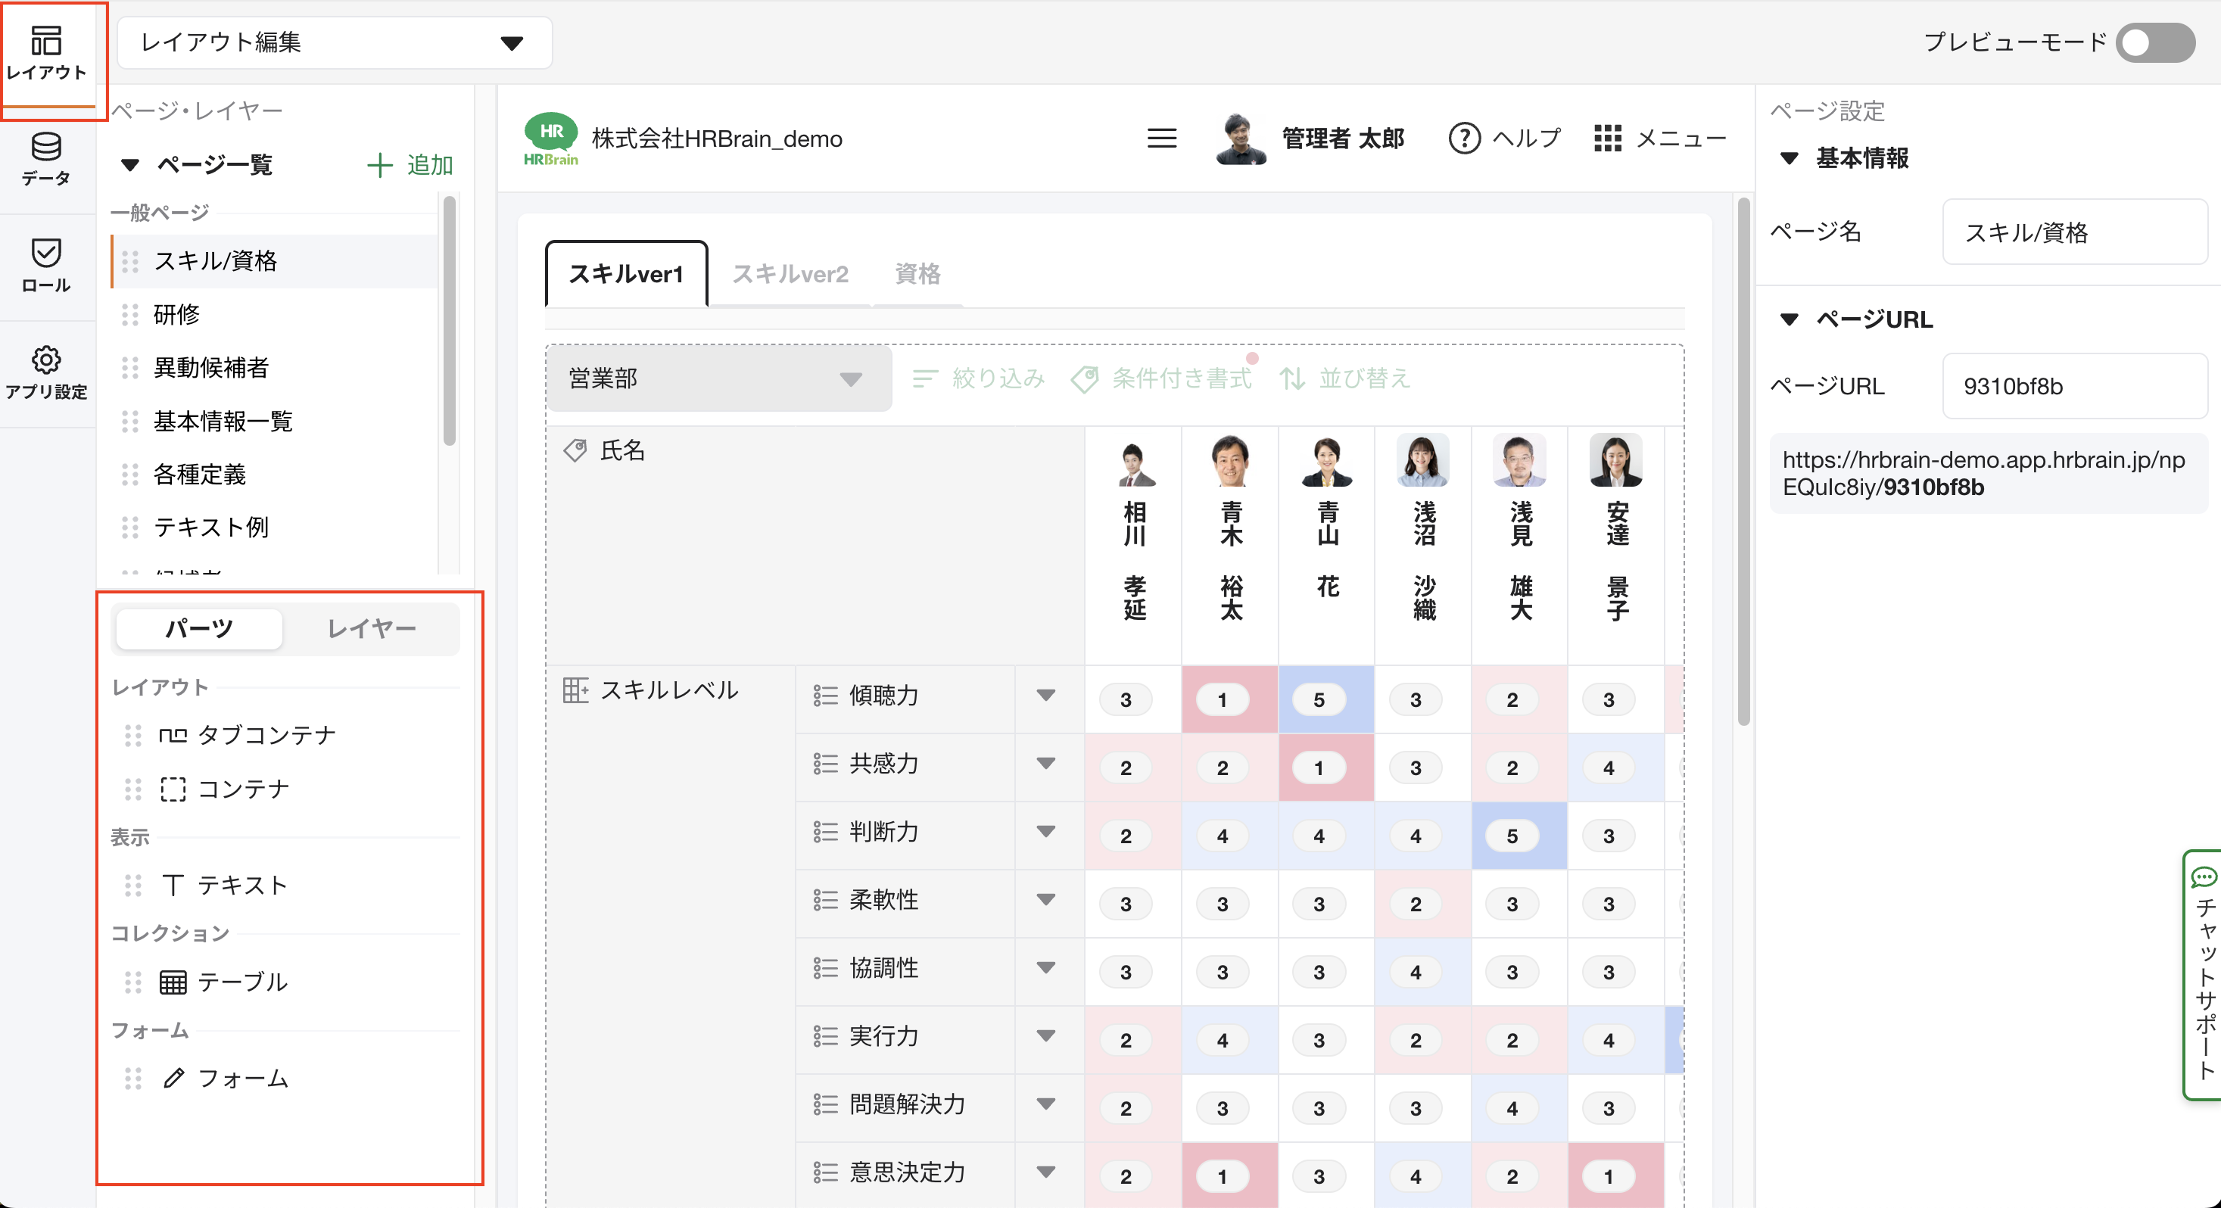Image resolution: width=2221 pixels, height=1208 pixels.
Task: Click the 並び替え sort icon
Action: (x=1291, y=378)
